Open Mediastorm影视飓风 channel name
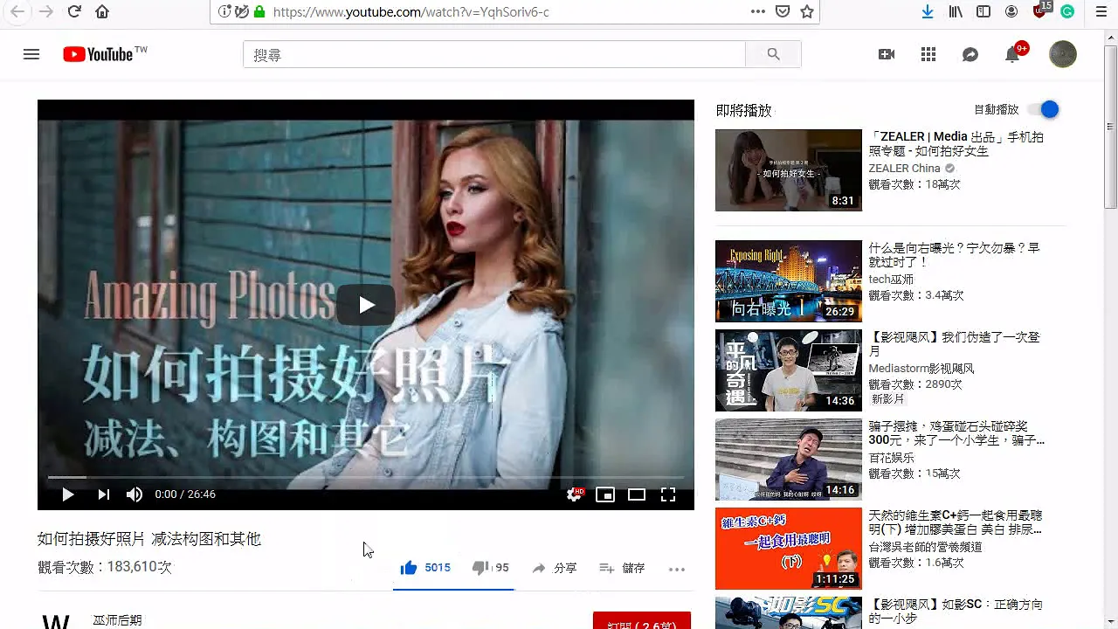1118x629 pixels. point(921,369)
